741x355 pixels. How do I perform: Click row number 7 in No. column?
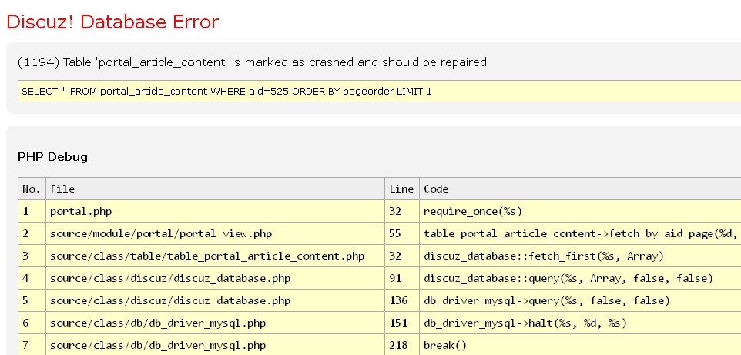pyautogui.click(x=32, y=345)
